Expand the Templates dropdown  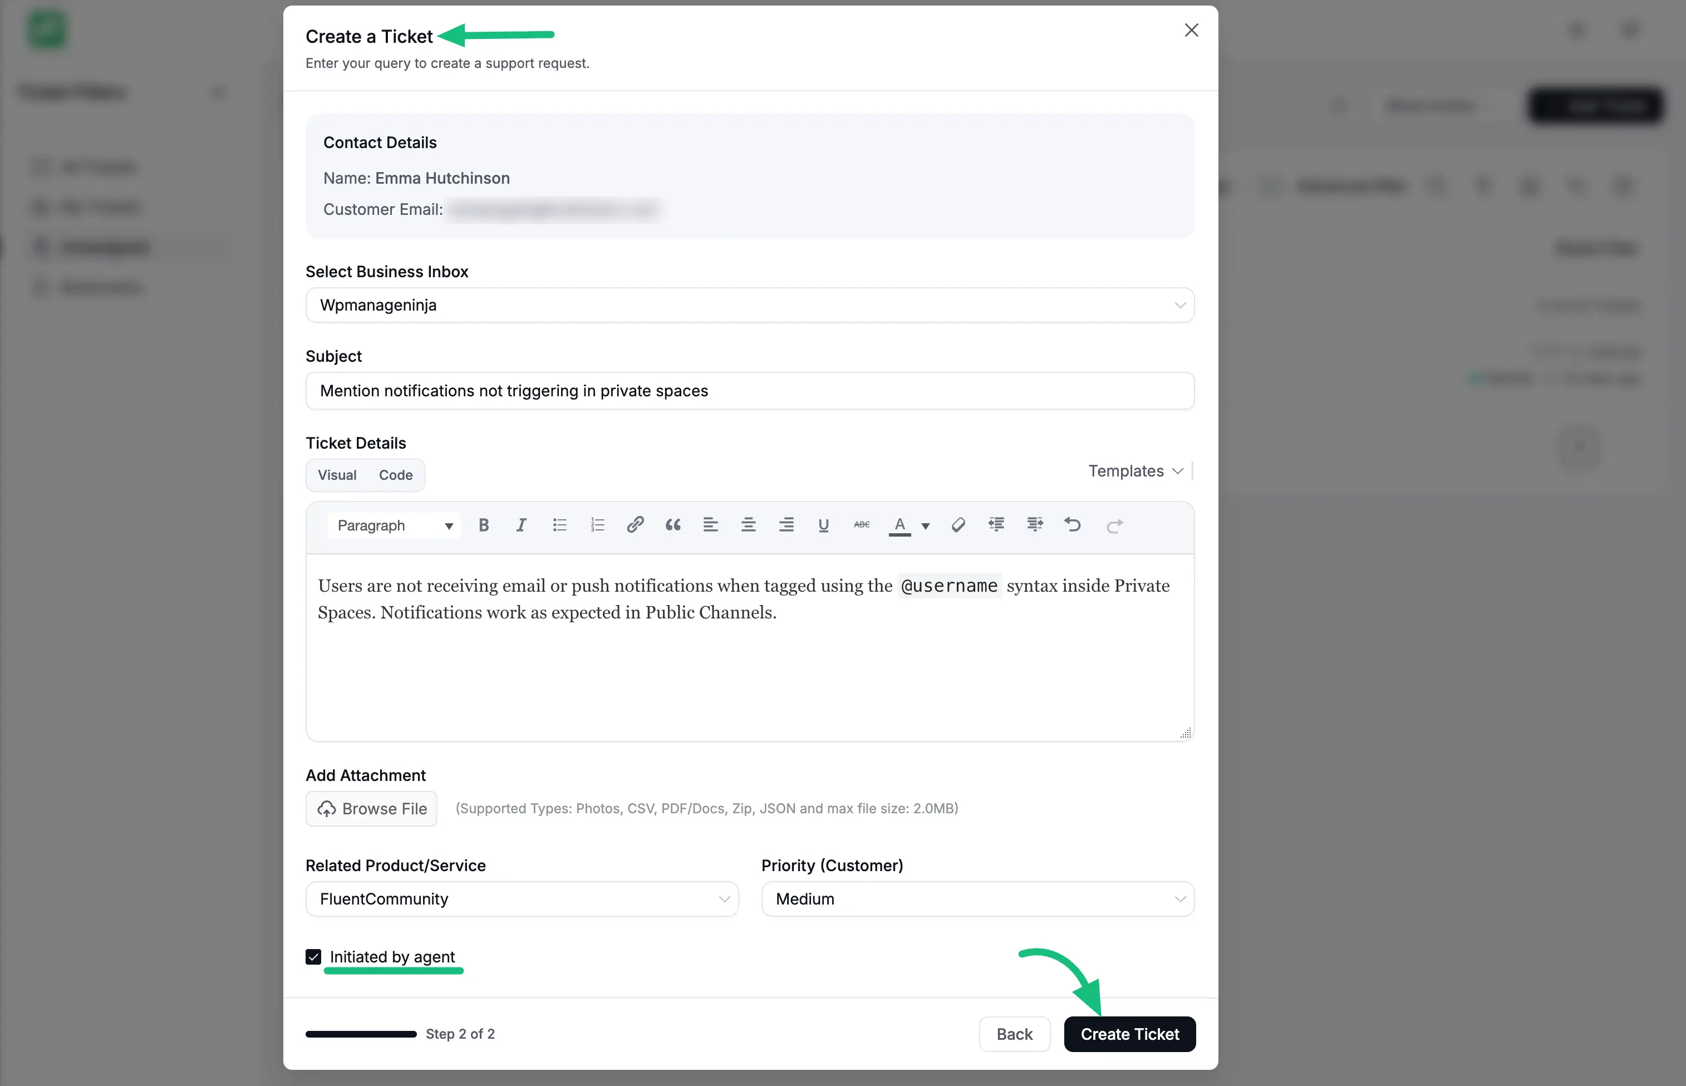click(1134, 471)
